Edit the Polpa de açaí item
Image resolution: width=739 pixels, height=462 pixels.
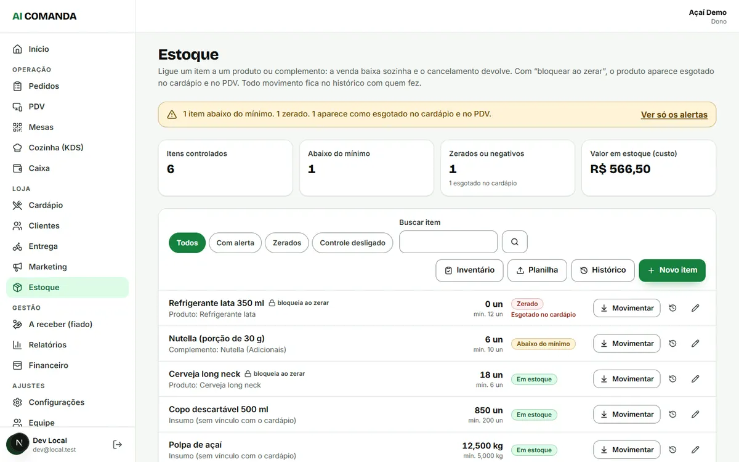click(695, 450)
